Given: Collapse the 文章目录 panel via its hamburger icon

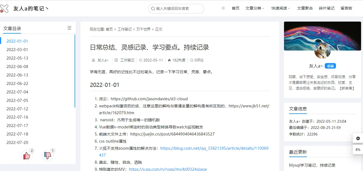Looking at the screenshot, I should pos(69,27).
